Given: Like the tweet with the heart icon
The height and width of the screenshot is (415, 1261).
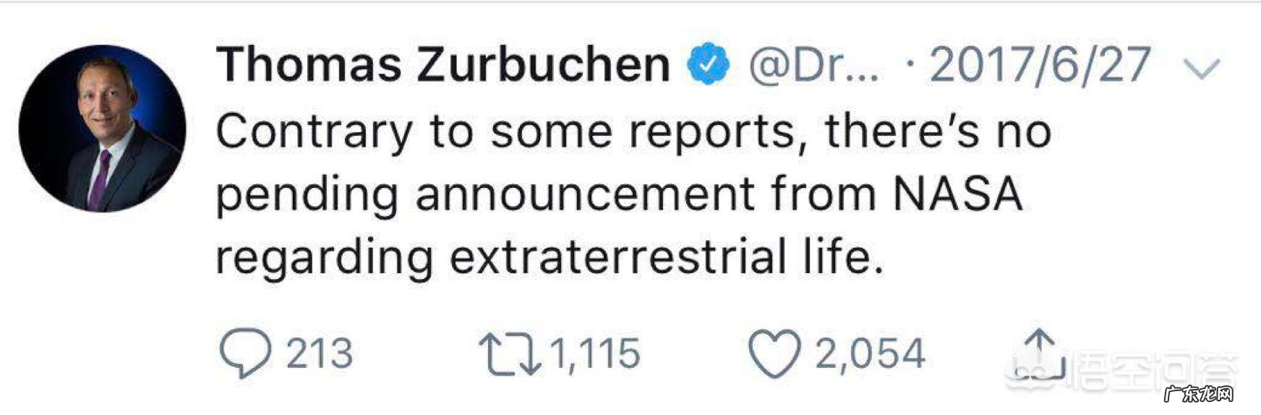Looking at the screenshot, I should point(774,354).
